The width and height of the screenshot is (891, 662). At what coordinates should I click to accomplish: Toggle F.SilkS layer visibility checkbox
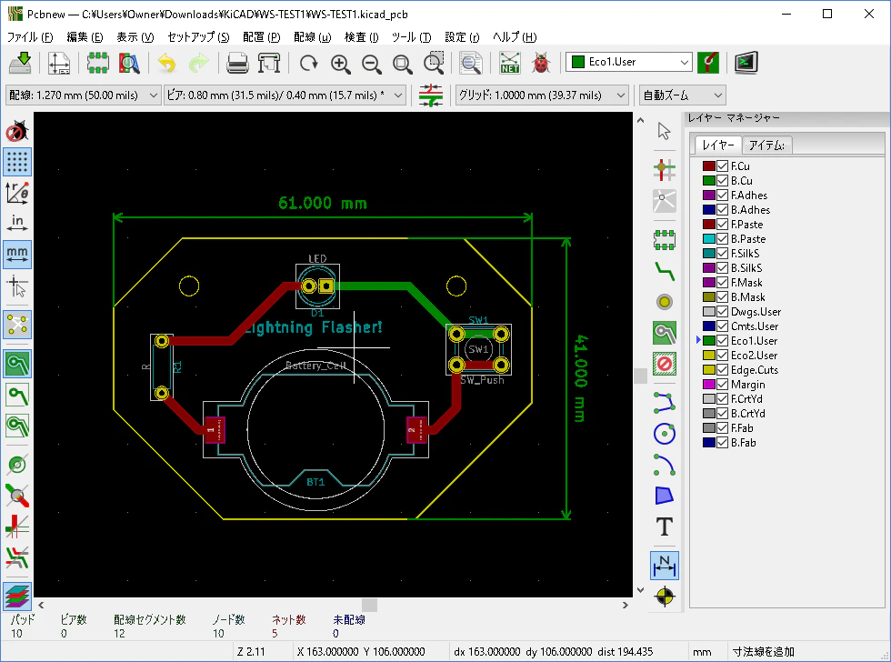tap(722, 254)
